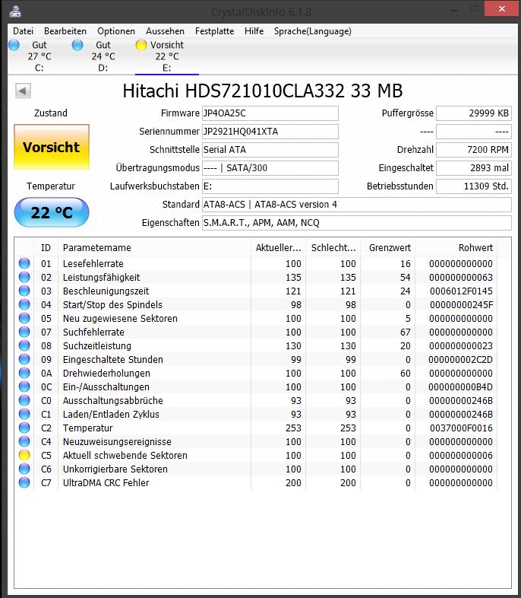This screenshot has width=521, height=598.
Task: Click the Firmware field JP4OA25C
Action: click(270, 113)
